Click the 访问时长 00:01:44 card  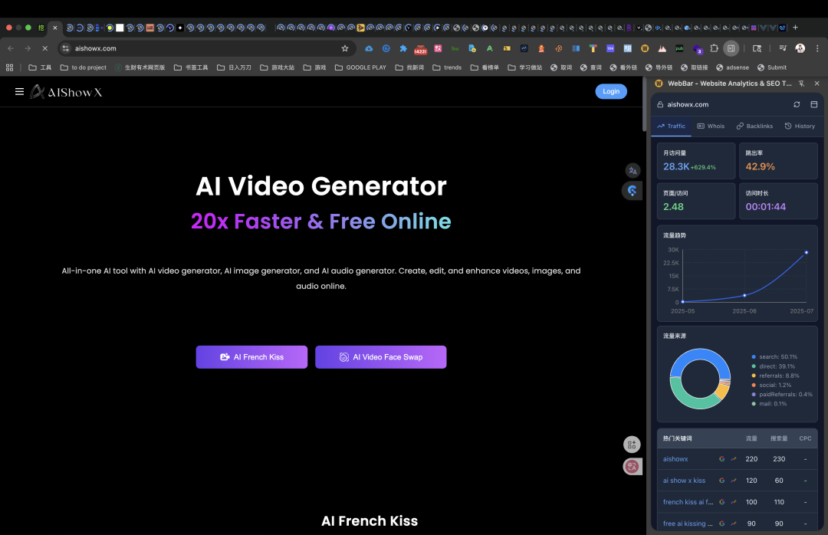(778, 201)
